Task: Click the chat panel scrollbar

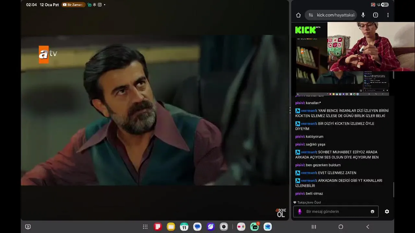Action: click(394, 189)
